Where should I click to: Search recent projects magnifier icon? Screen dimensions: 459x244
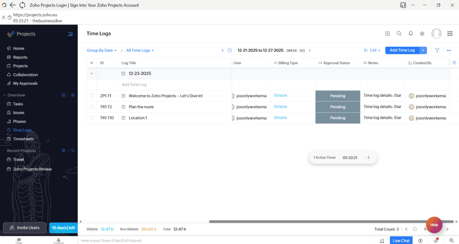(73, 150)
